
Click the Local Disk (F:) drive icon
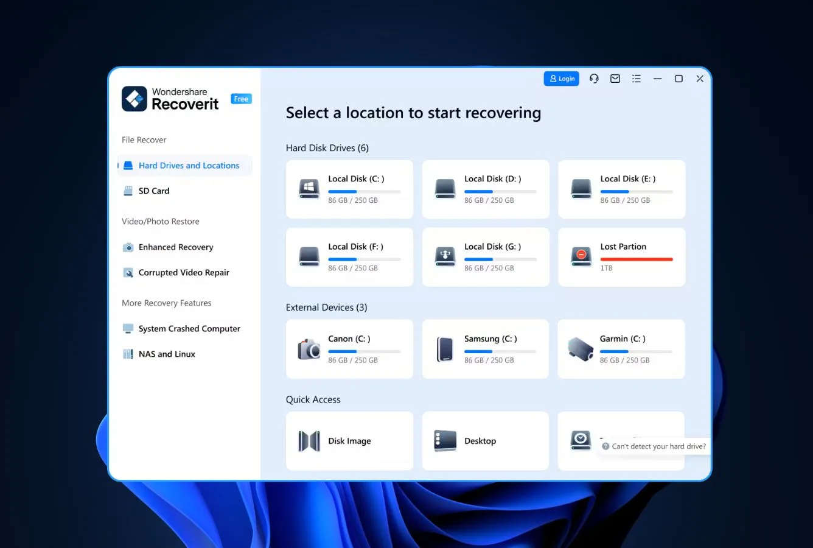click(x=309, y=256)
